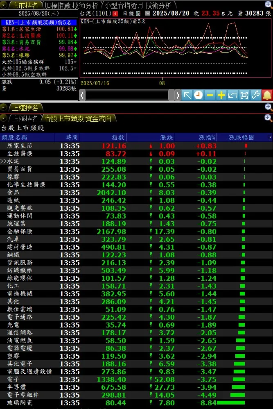The width and height of the screenshot is (273, 409).
Task: Click the 半導體 sector row
Action: [136, 387]
